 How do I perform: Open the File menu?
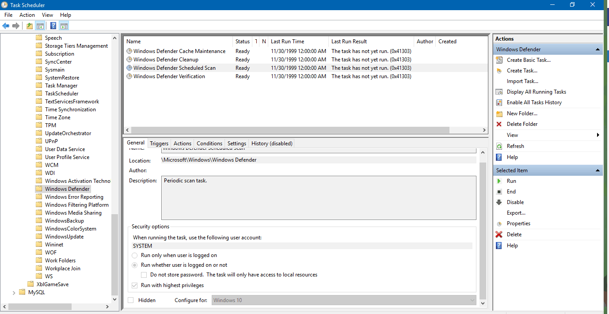tap(8, 15)
